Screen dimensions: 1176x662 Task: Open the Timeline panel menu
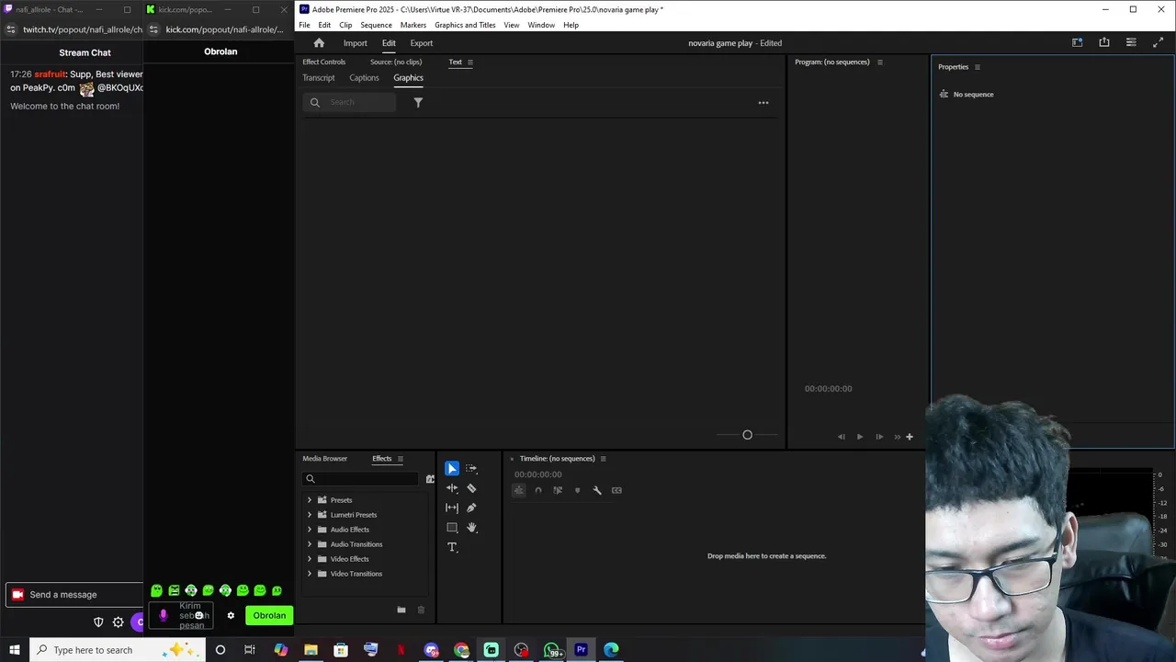pos(603,459)
